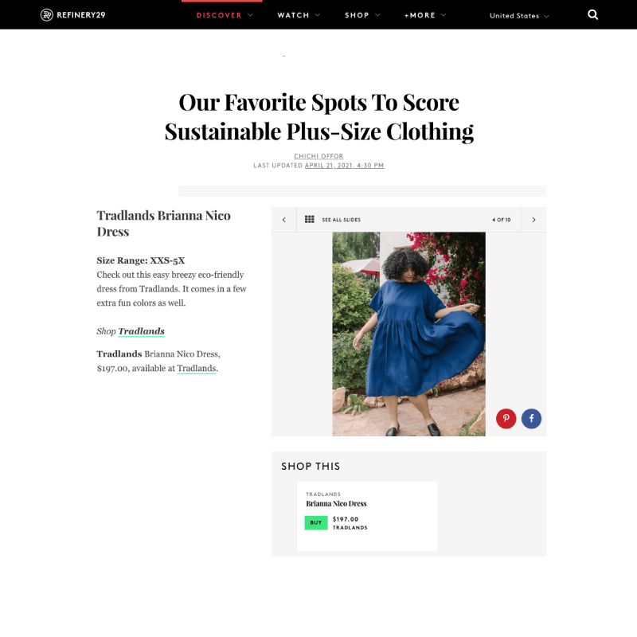Click the 'available at Tradlands' link
This screenshot has height=637, width=637.
click(197, 369)
